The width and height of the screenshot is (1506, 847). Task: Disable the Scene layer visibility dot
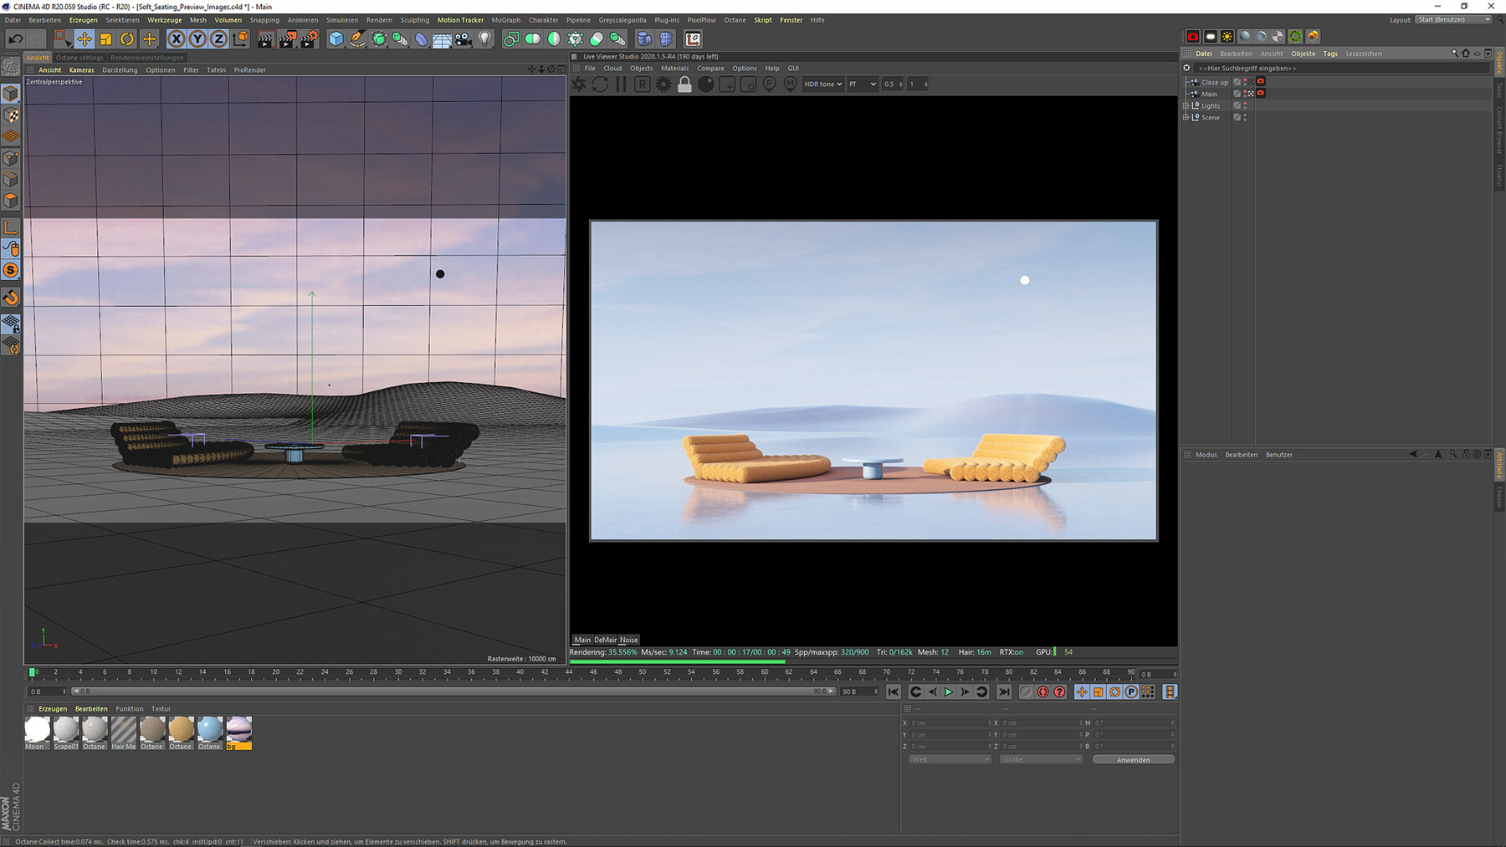pos(1245,115)
